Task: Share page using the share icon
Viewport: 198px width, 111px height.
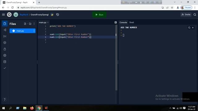Action: tap(167, 7)
